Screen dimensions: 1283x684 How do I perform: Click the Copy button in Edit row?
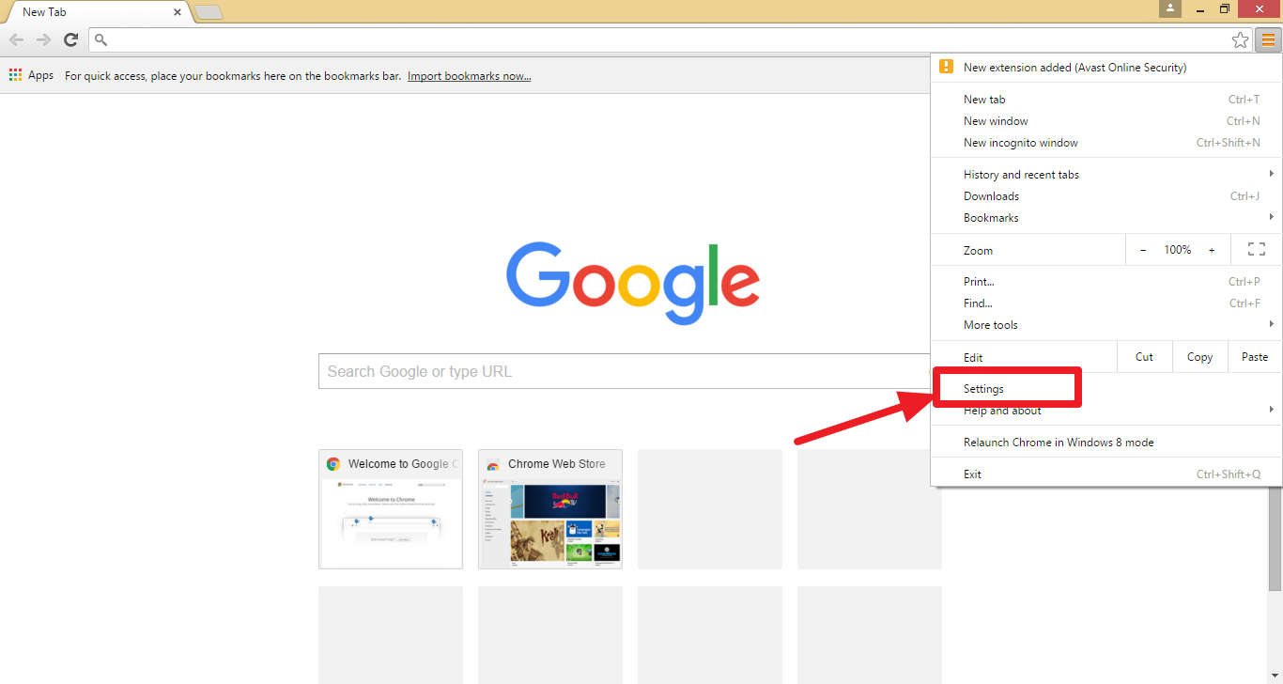pos(1199,356)
